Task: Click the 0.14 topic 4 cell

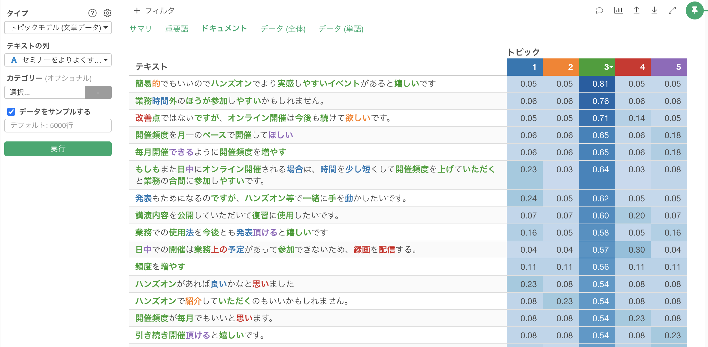Action: pos(633,118)
